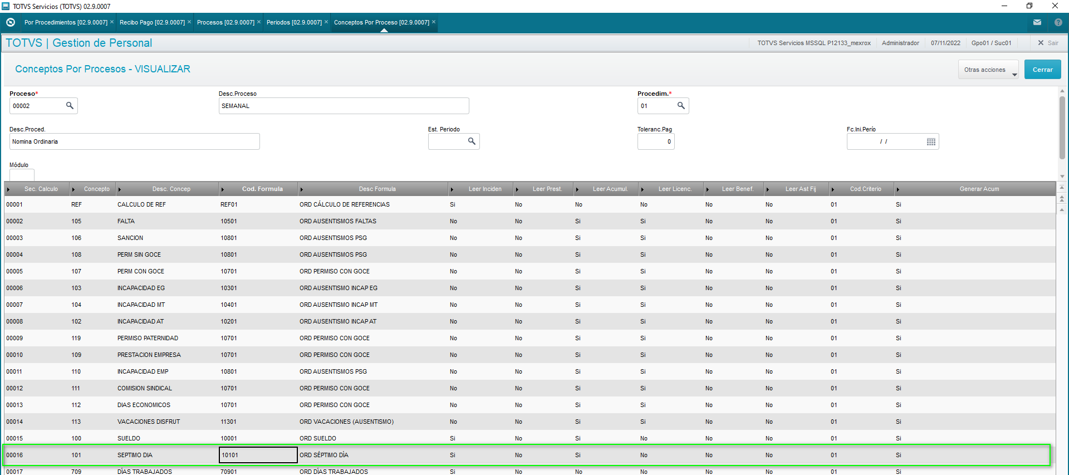Click the Desc.Proceso field containing SEMANAL
Image resolution: width=1069 pixels, height=475 pixels.
[x=344, y=106]
